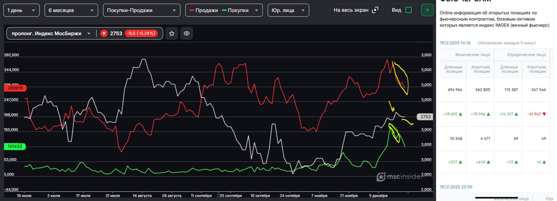Viewport: 557px width, 201px height.
Task: Open the 19.12.2025 14:10 timestamp link
Action: click(455, 43)
